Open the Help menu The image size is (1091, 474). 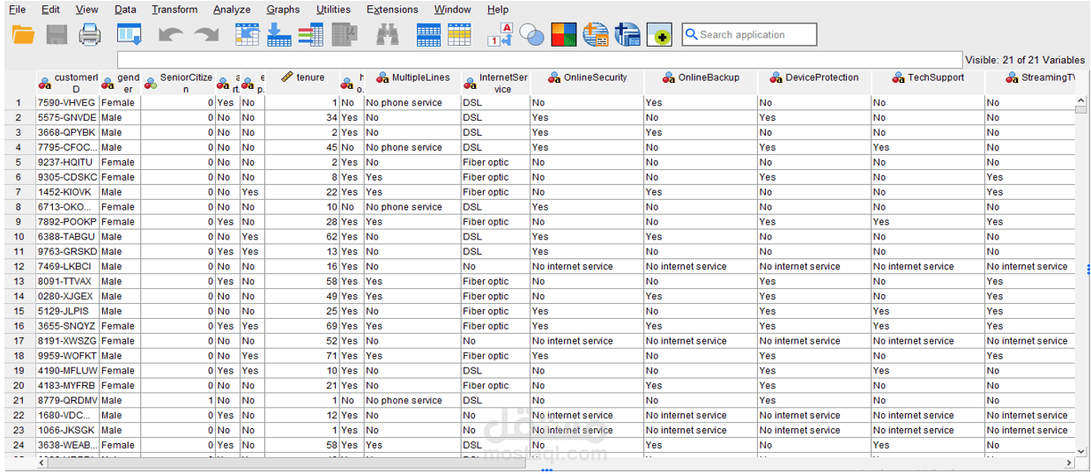[x=498, y=10]
